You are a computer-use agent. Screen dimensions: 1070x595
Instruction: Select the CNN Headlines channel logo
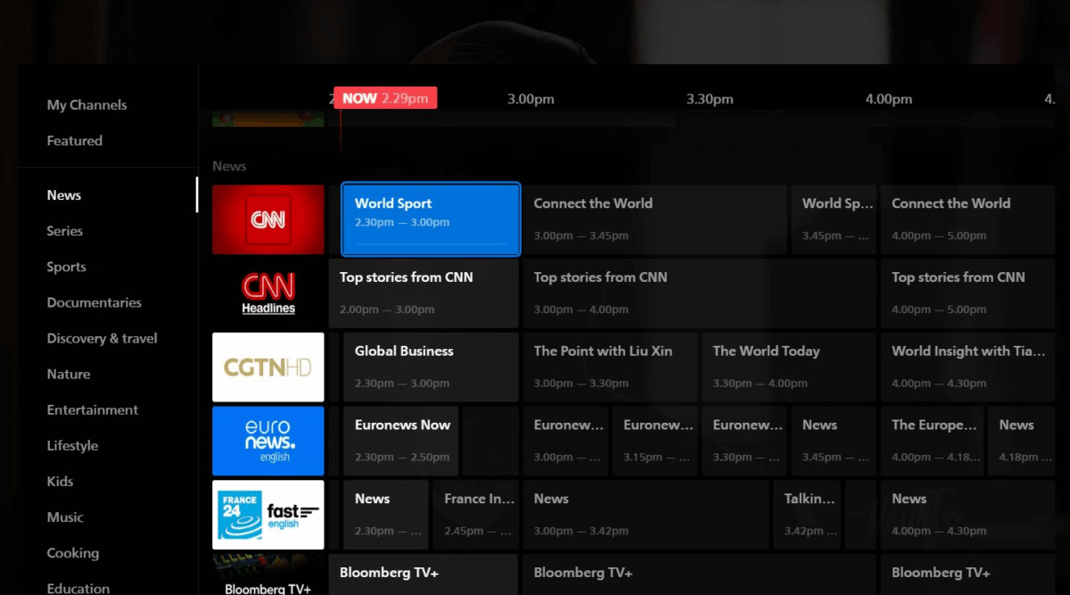pos(268,293)
